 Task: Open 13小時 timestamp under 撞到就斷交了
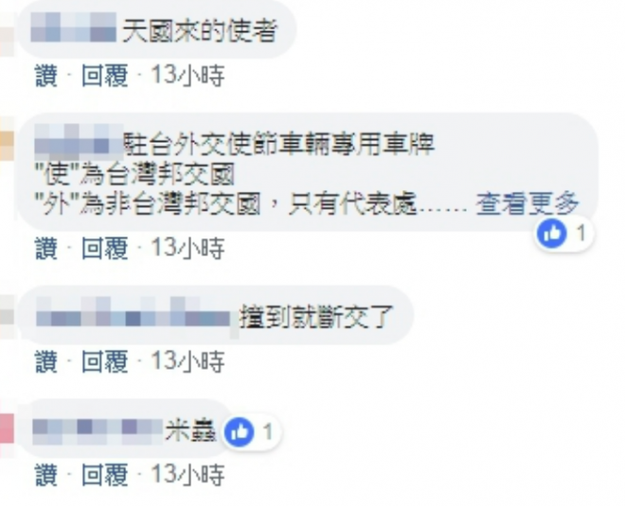(187, 361)
